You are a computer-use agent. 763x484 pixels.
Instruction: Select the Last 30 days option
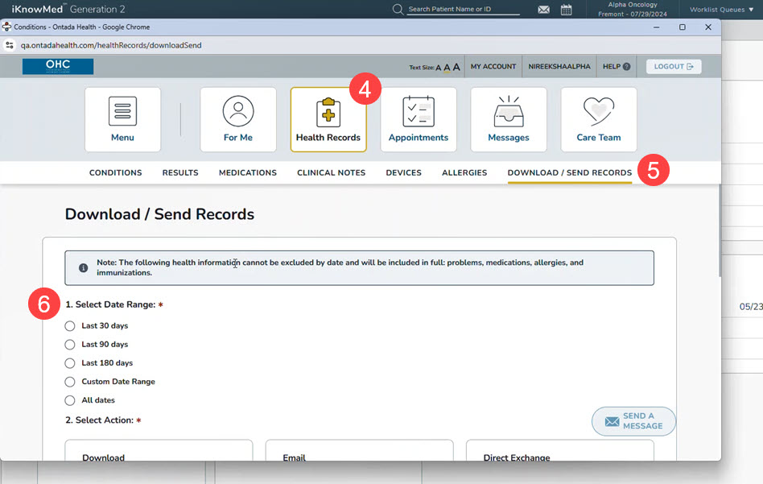70,326
